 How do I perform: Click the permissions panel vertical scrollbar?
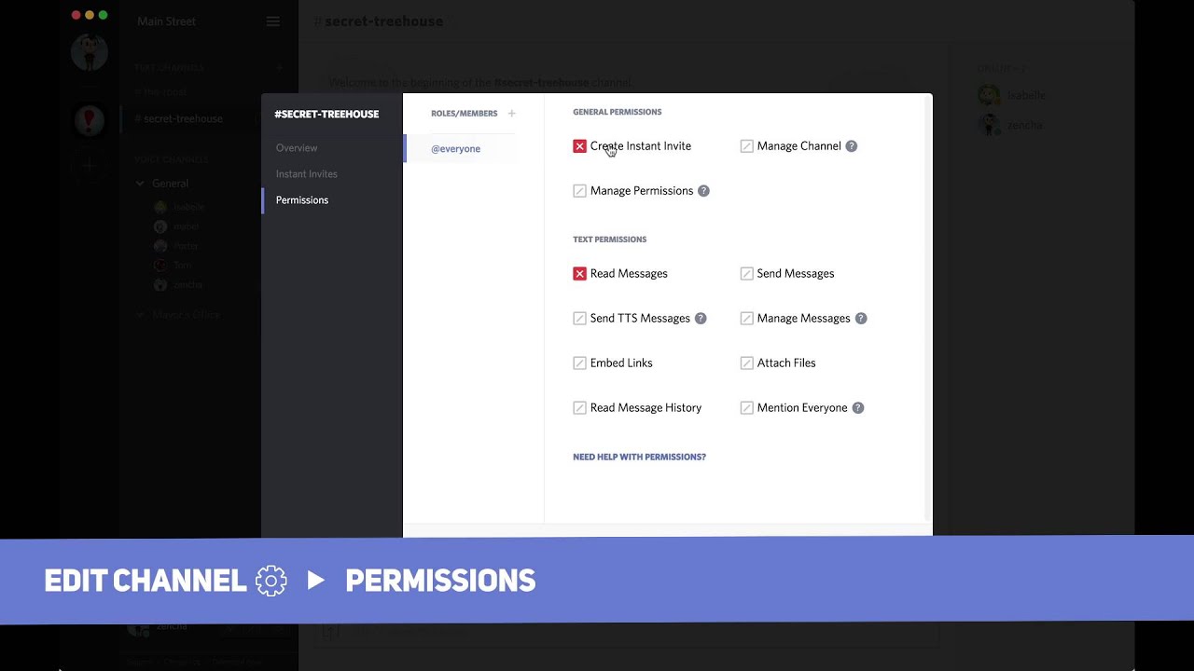[x=926, y=308]
